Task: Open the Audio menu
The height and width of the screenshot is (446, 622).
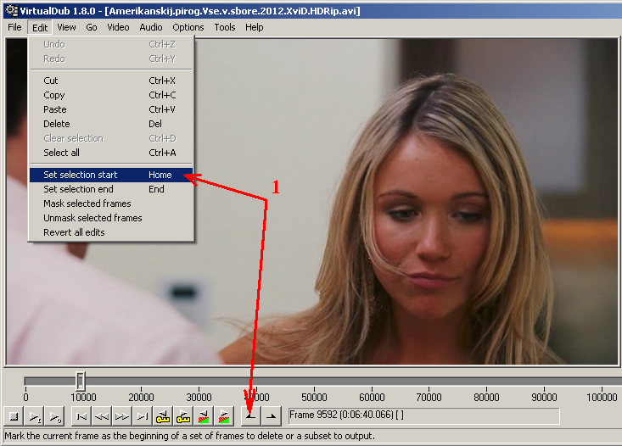Action: pos(151,27)
